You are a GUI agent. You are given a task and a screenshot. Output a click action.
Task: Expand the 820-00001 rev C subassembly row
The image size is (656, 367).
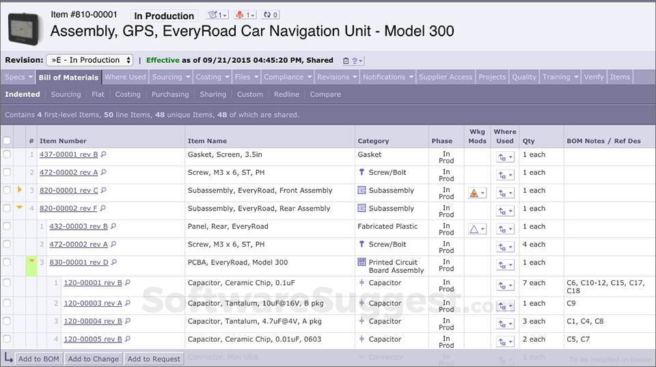[19, 189]
